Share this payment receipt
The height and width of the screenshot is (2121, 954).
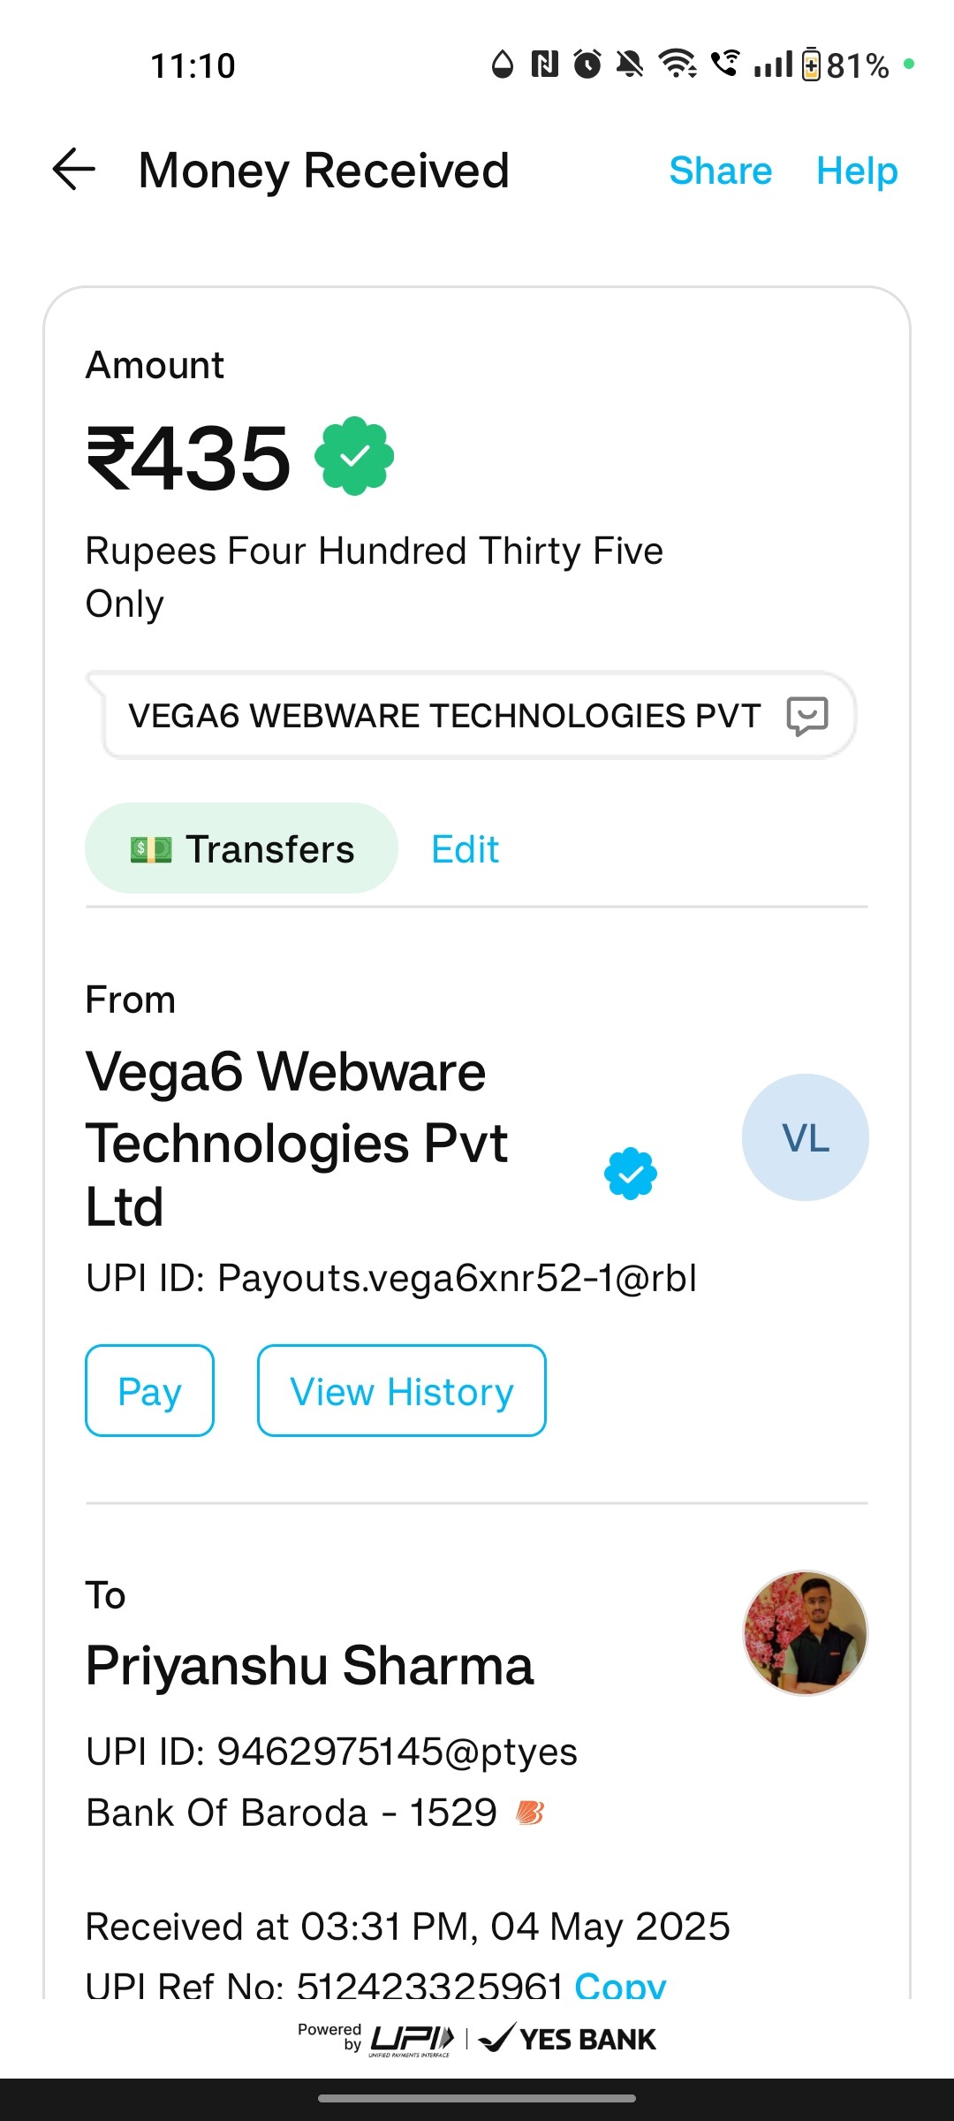721,171
